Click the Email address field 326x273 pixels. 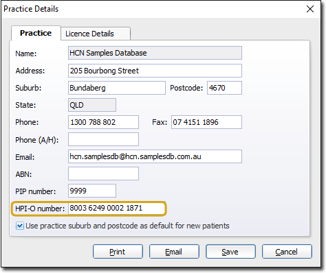155,156
